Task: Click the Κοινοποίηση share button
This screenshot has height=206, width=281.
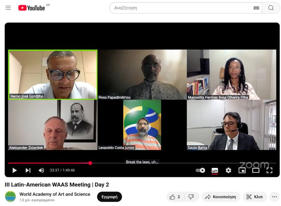Action: 221,197
